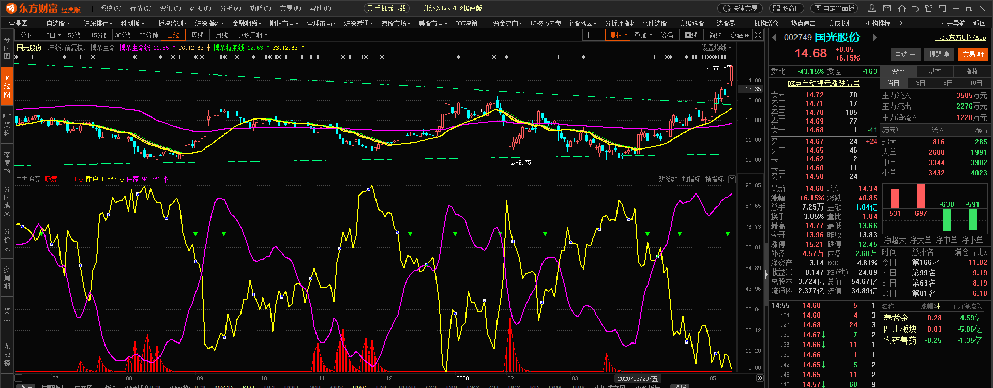Open 龙虎榜 sidebar panel
Viewport: 993px width, 388px height.
pyautogui.click(x=7, y=354)
